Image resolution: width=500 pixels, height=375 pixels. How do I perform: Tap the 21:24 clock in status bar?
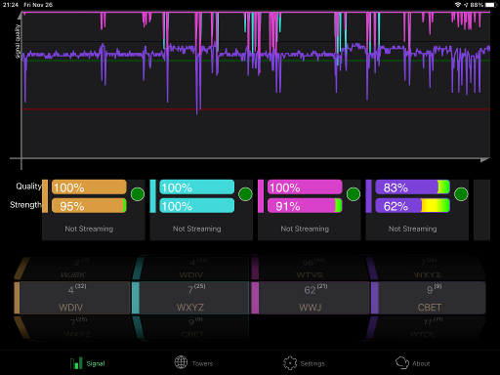coord(11,5)
